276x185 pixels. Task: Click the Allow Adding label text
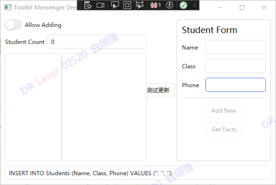click(x=43, y=25)
